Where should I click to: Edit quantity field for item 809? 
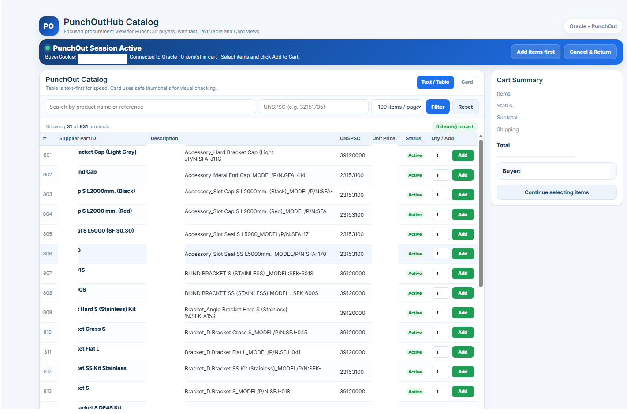tap(440, 313)
